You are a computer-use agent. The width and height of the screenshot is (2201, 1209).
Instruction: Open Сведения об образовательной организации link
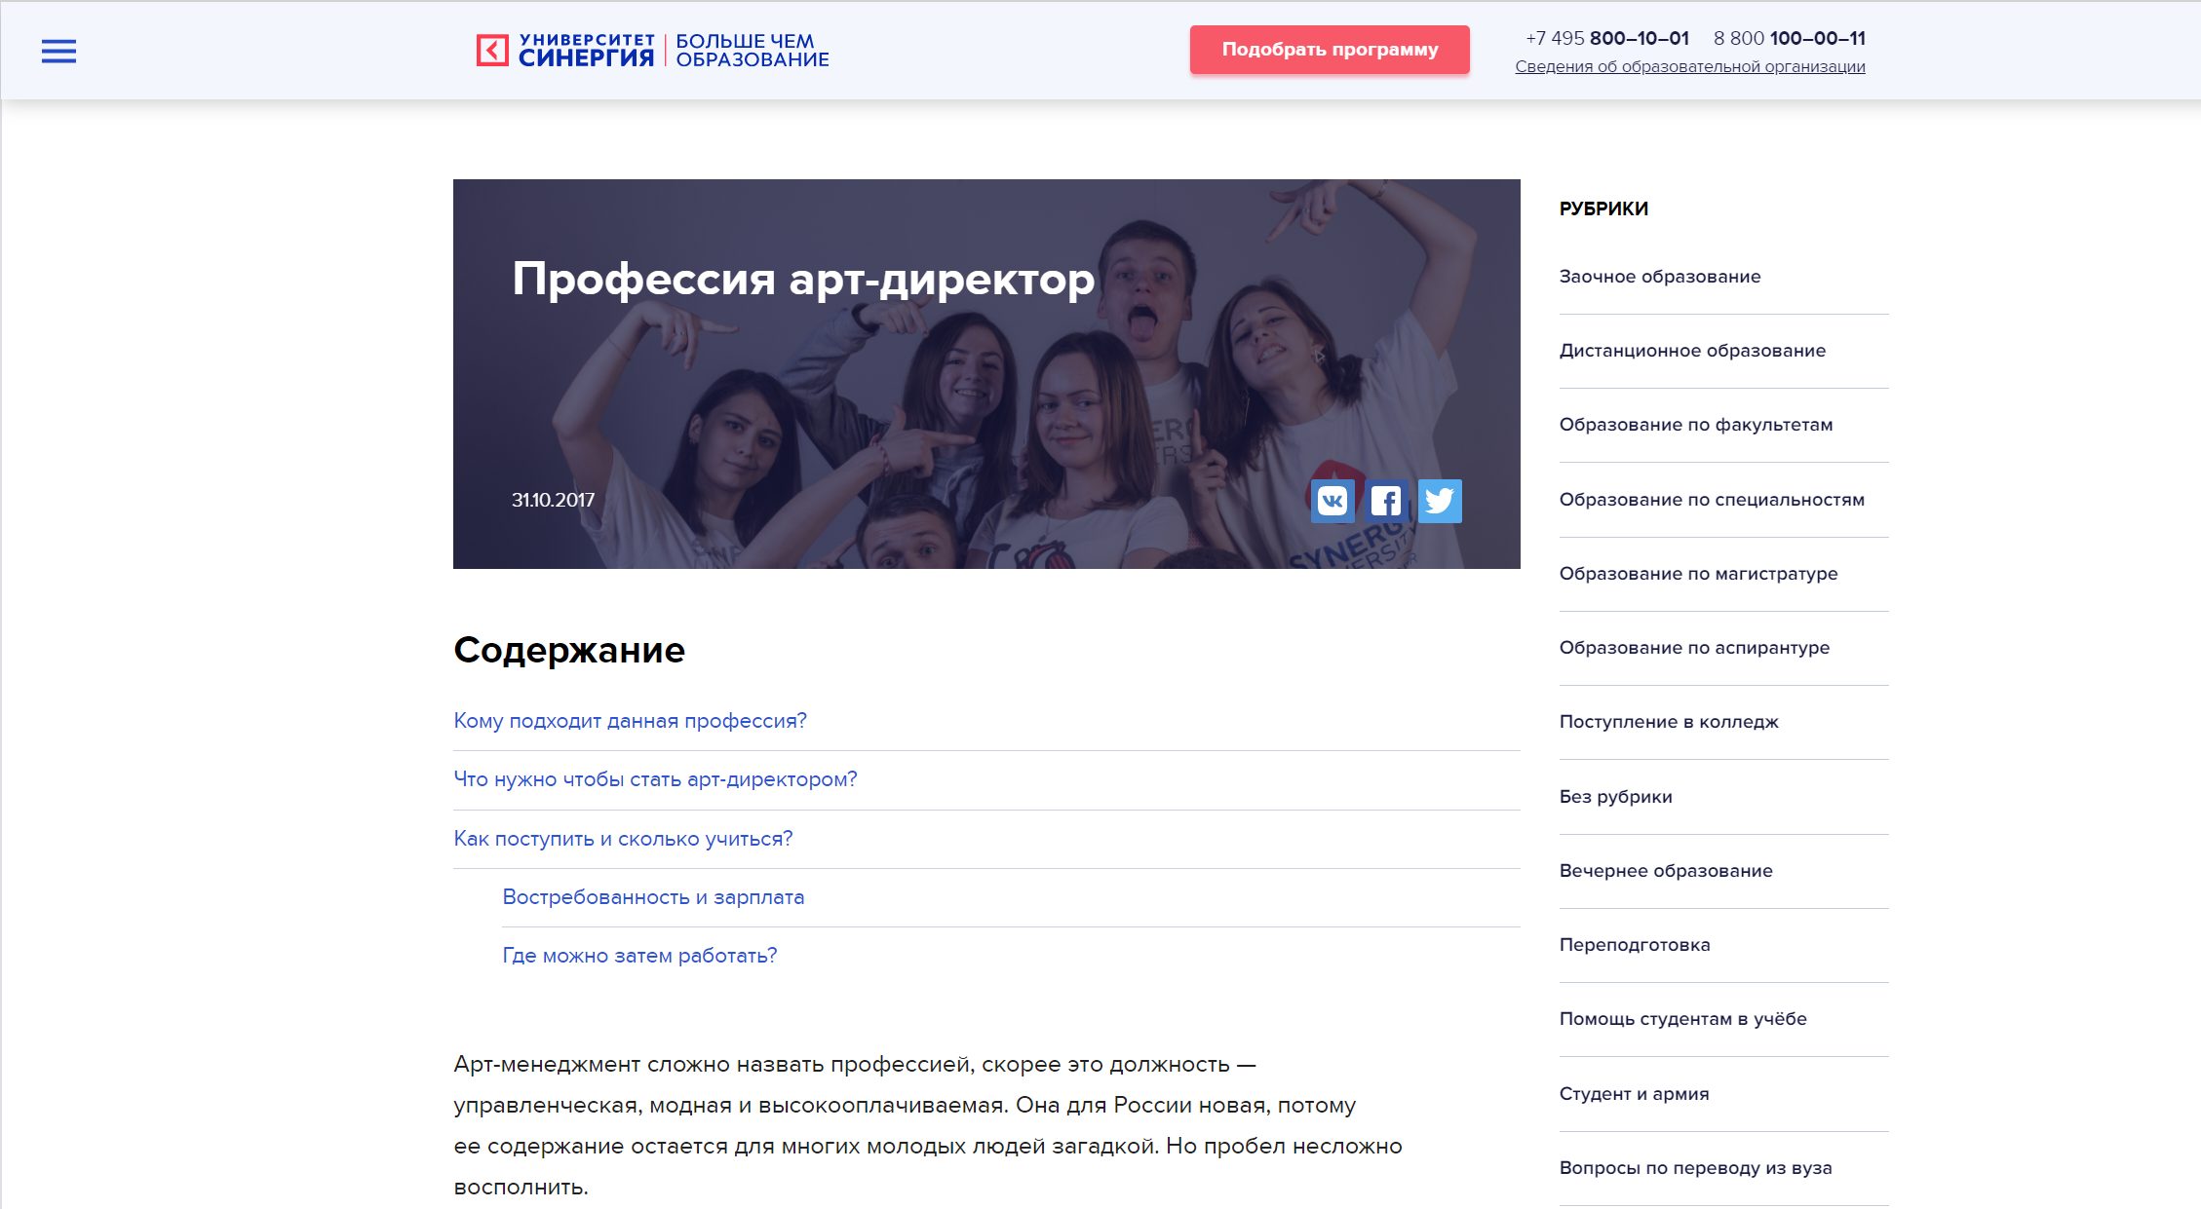[1690, 66]
